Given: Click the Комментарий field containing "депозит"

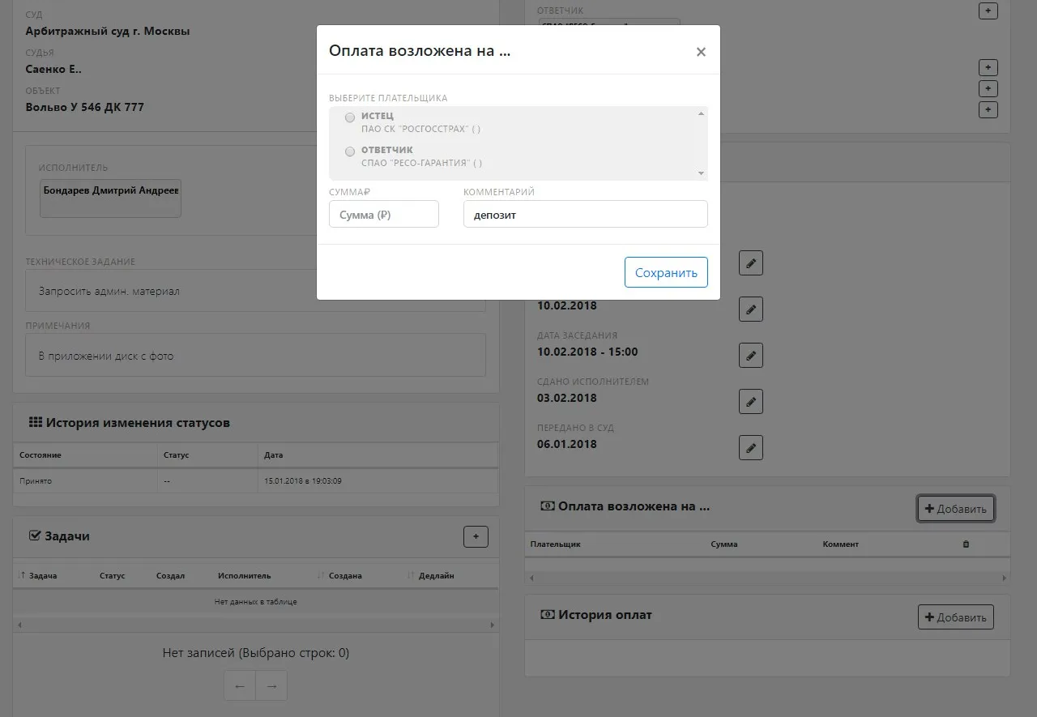Looking at the screenshot, I should pos(585,214).
